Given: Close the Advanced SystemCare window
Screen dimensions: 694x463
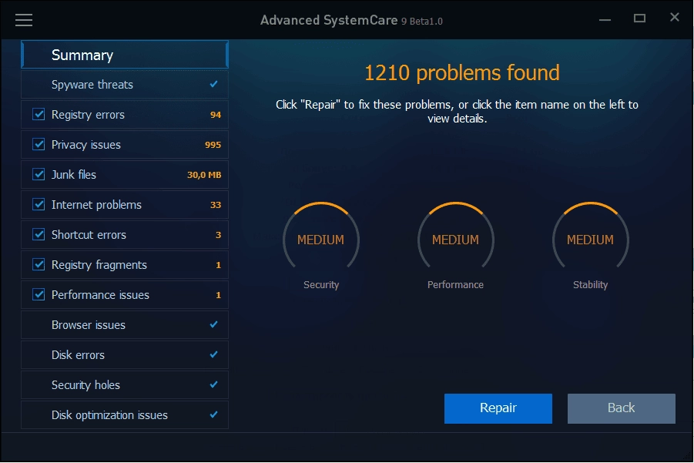Looking at the screenshot, I should (x=675, y=17).
